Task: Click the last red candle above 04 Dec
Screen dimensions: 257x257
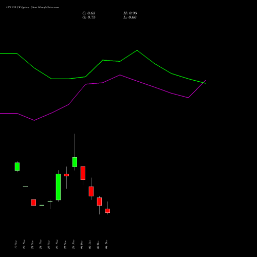Action: 107,211
